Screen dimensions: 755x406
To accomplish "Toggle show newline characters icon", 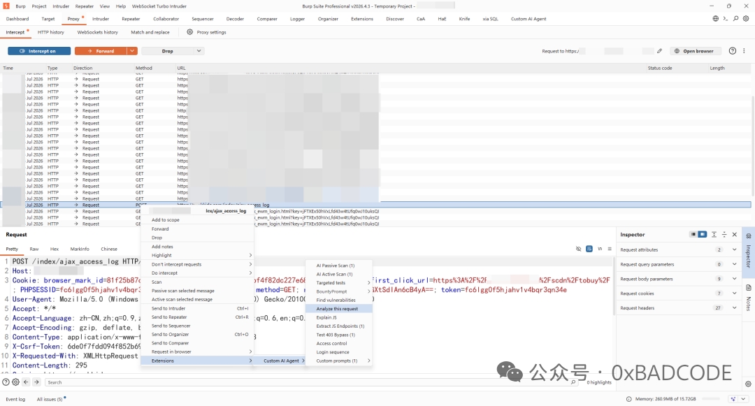I will [600, 249].
